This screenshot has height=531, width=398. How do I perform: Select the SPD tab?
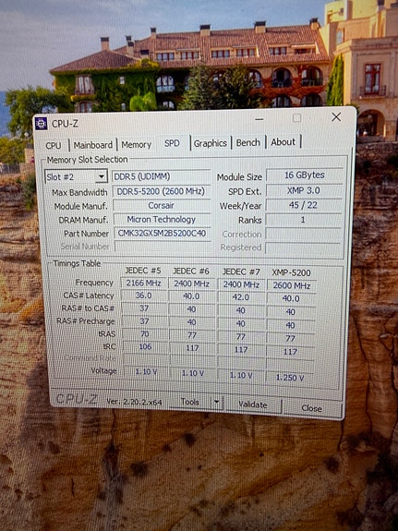point(172,143)
